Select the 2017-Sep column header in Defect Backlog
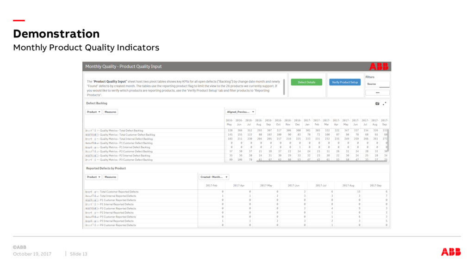 click(385, 122)
